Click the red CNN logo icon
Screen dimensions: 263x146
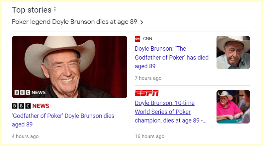[x=137, y=39]
